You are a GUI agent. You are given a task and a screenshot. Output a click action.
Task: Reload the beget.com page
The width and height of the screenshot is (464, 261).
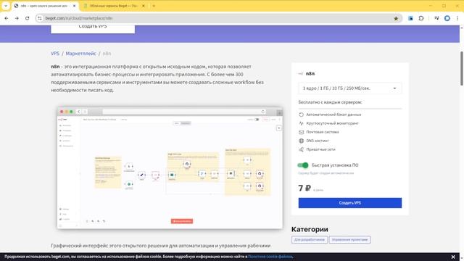[x=28, y=18]
